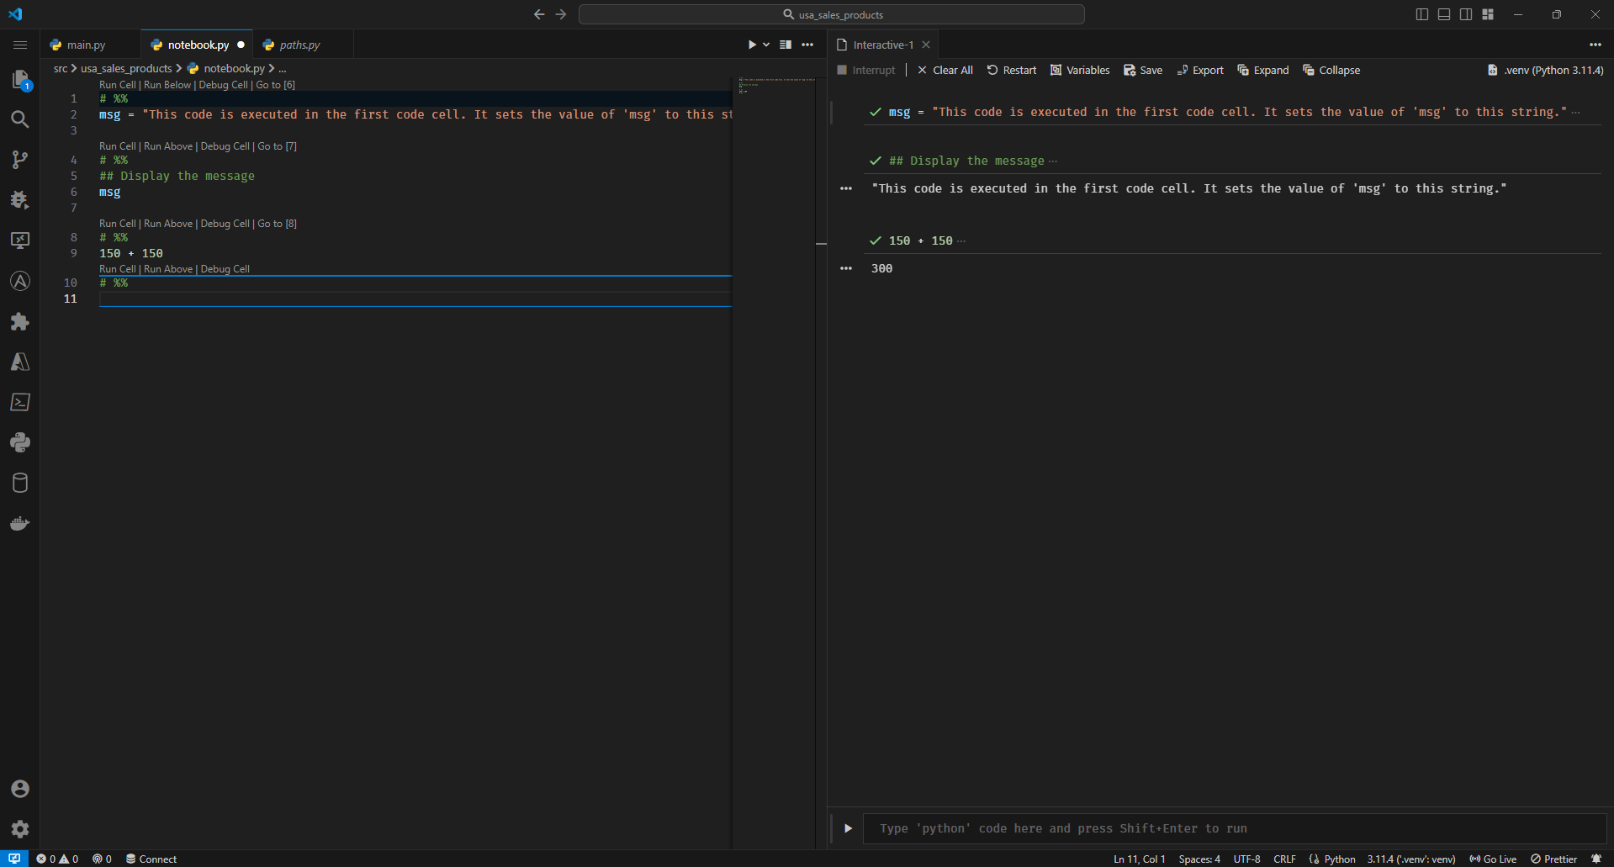Open the hamburger application menu

(20, 45)
